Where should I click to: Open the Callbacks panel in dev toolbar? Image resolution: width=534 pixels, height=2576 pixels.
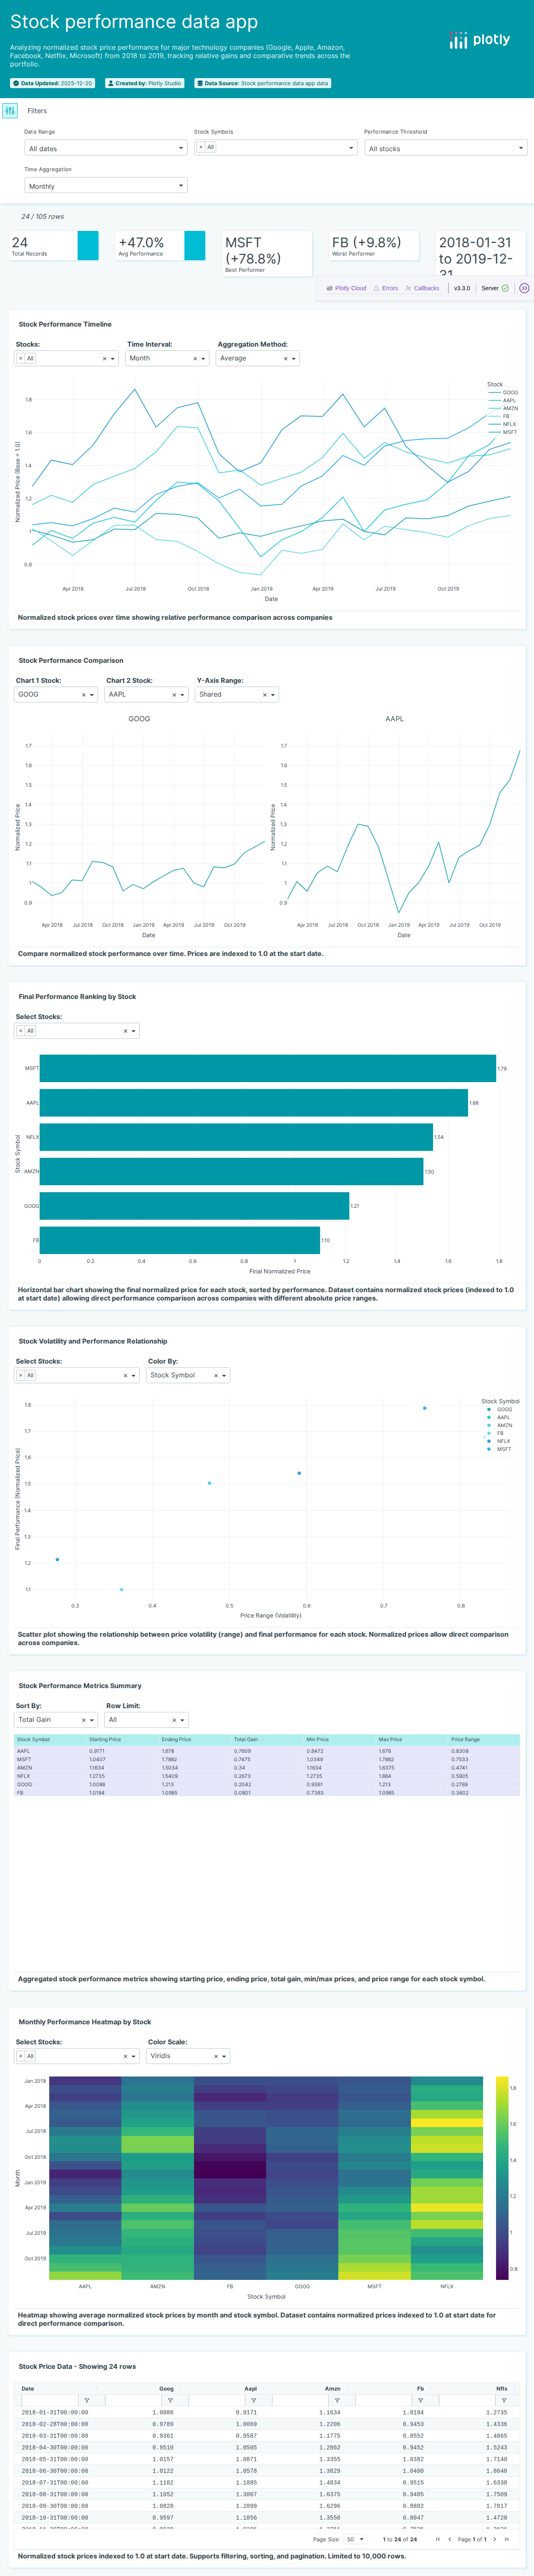click(422, 288)
